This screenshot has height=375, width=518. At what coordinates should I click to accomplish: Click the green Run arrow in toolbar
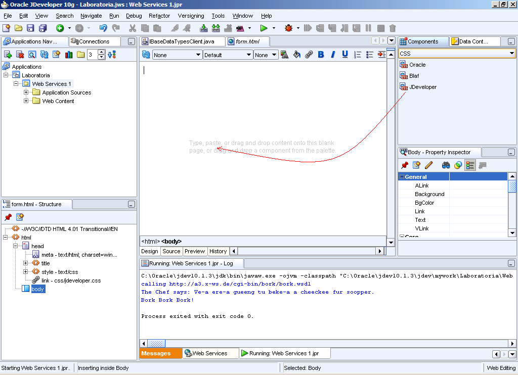point(264,28)
